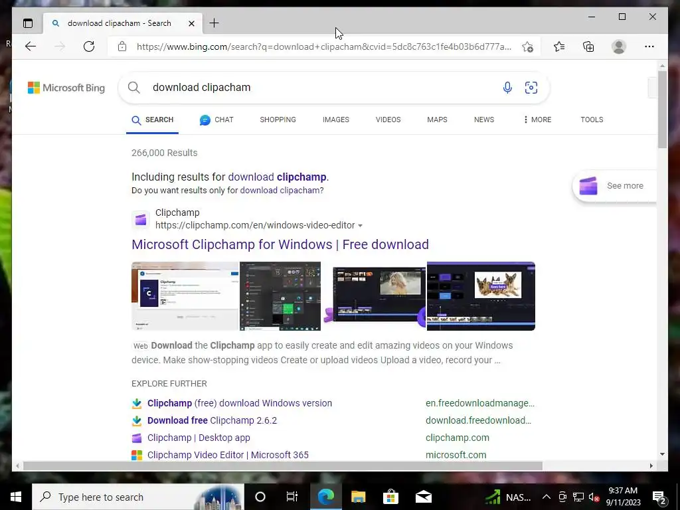Click the muted volume tray icon
The image size is (680, 510).
pos(594,497)
